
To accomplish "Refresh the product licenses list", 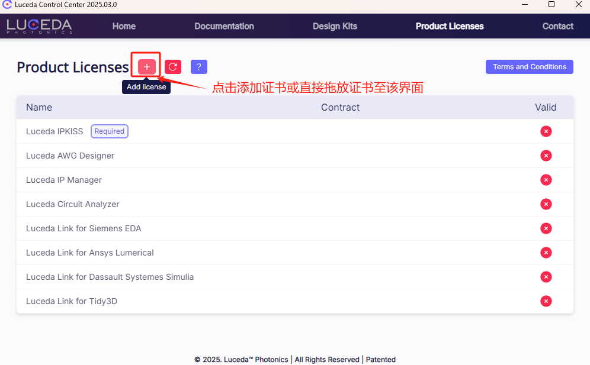I will 173,67.
